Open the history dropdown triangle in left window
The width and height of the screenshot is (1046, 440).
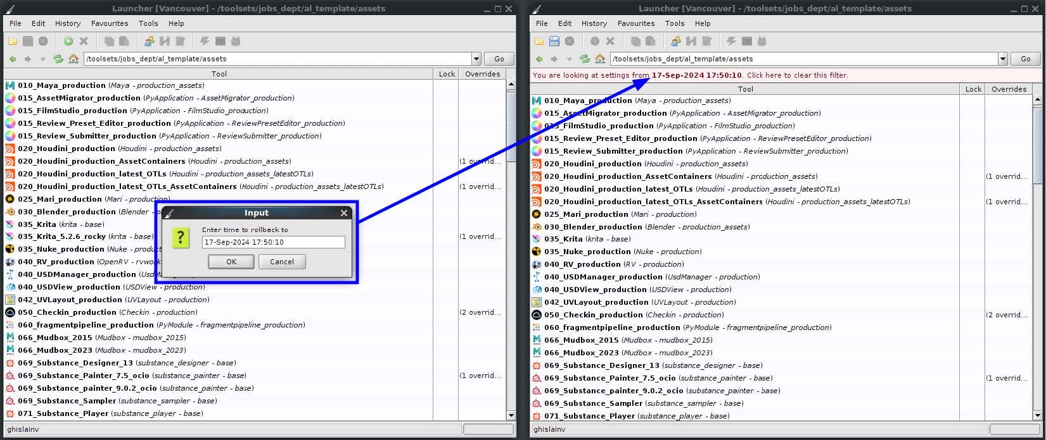pyautogui.click(x=43, y=59)
